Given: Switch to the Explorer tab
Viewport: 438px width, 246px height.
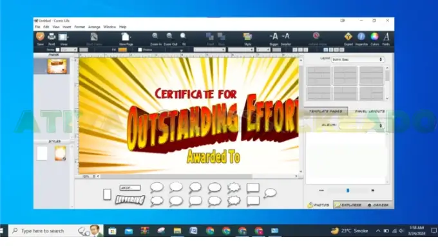Looking at the screenshot, I should pos(348,205).
